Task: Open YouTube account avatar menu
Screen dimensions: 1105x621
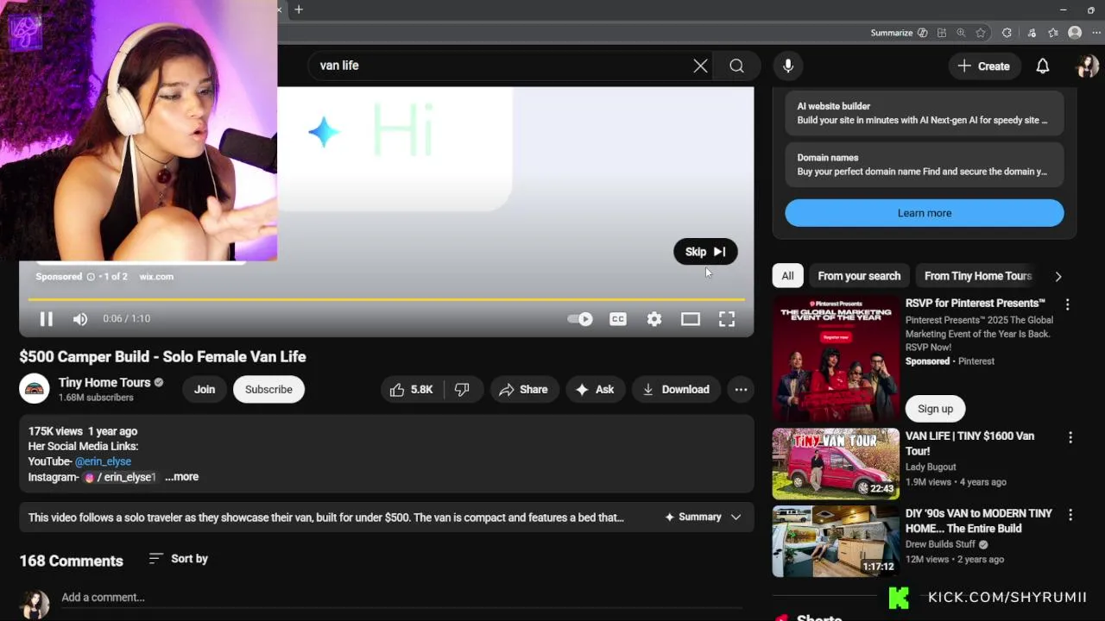Action: tap(1087, 66)
